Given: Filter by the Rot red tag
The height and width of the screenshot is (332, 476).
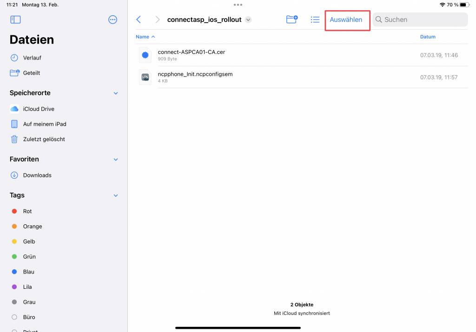Looking at the screenshot, I should [x=27, y=211].
